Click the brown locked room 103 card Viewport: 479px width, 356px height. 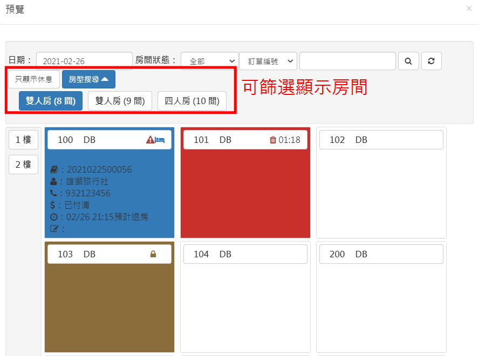point(110,307)
